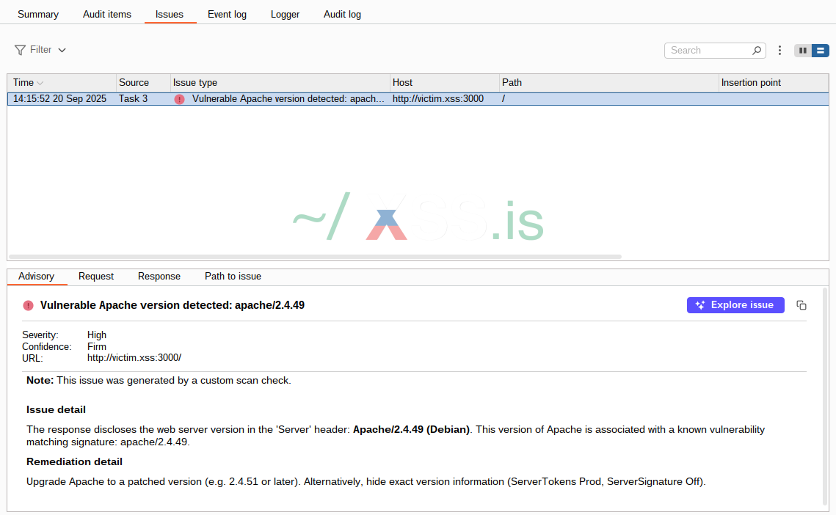View the Path to issue tab
This screenshot has width=836, height=515.
[233, 277]
